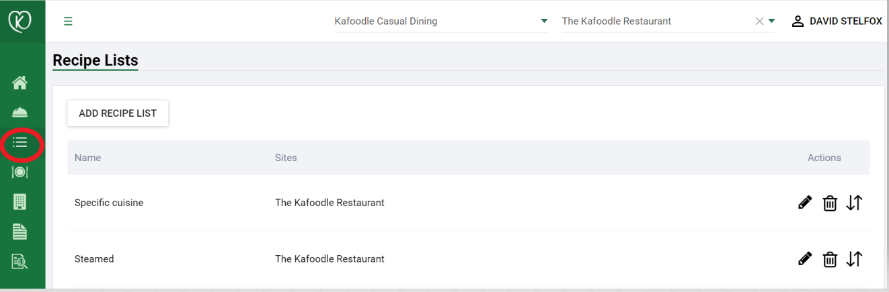This screenshot has height=292, width=889.
Task: Delete the Specific cuisine recipe list
Action: pyautogui.click(x=830, y=203)
